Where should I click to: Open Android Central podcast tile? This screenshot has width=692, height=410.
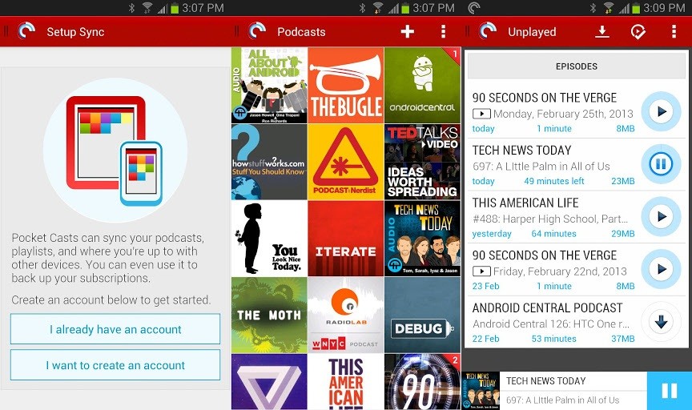[x=422, y=85]
